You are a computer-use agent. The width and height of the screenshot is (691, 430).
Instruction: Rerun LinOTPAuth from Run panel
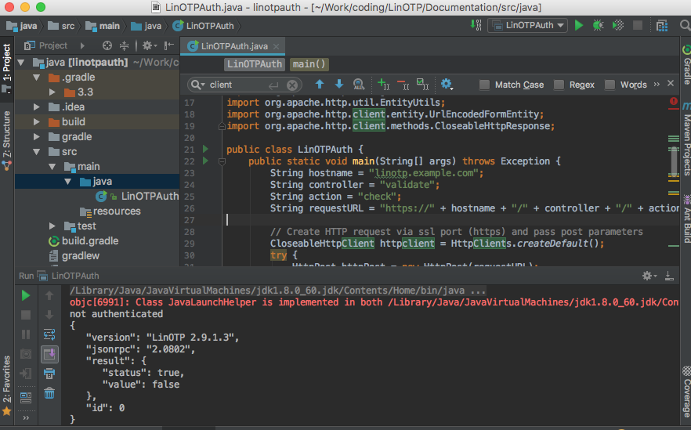pyautogui.click(x=26, y=295)
